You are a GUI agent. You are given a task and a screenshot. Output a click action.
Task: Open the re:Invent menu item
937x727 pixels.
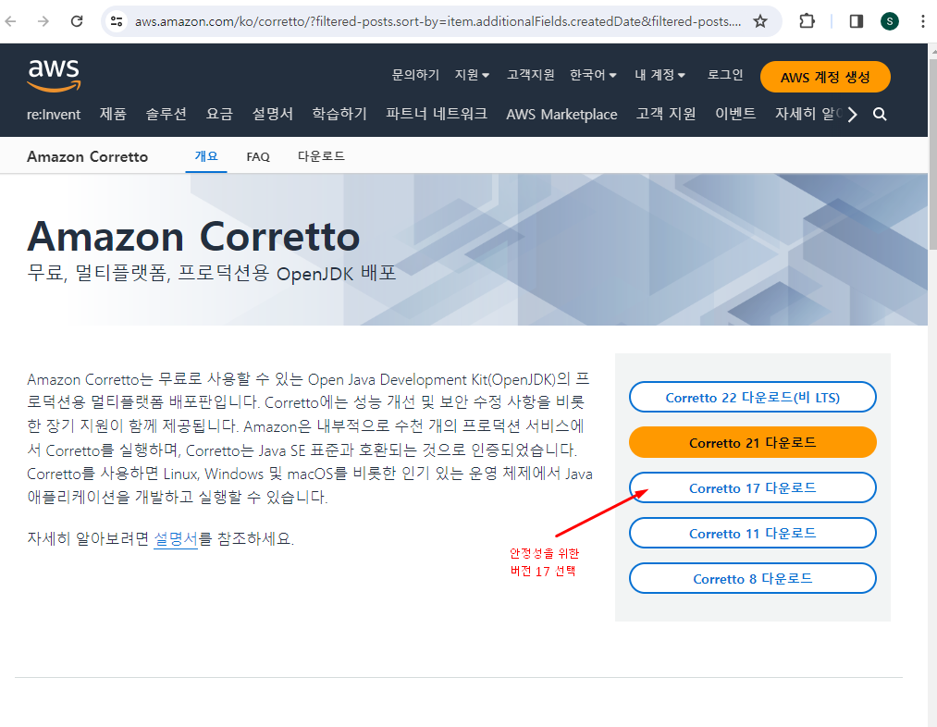[54, 114]
